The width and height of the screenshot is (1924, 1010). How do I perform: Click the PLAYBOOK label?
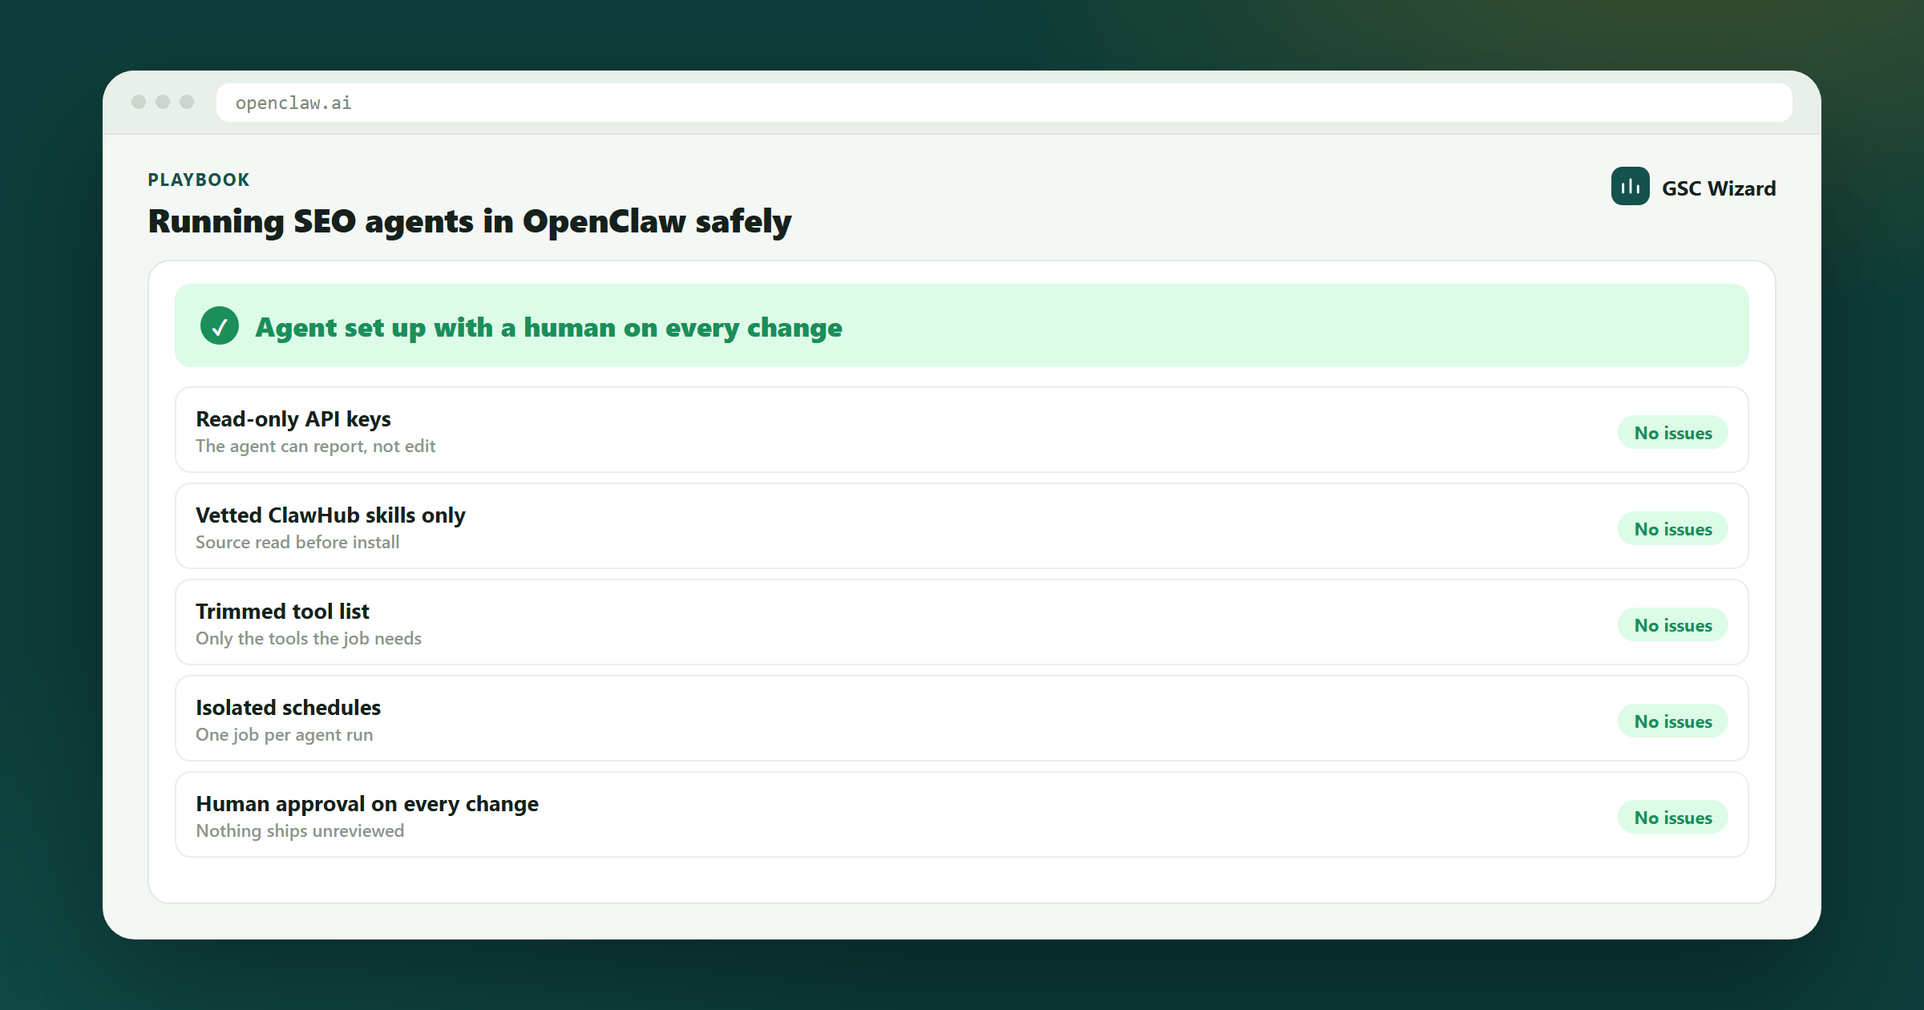199,180
